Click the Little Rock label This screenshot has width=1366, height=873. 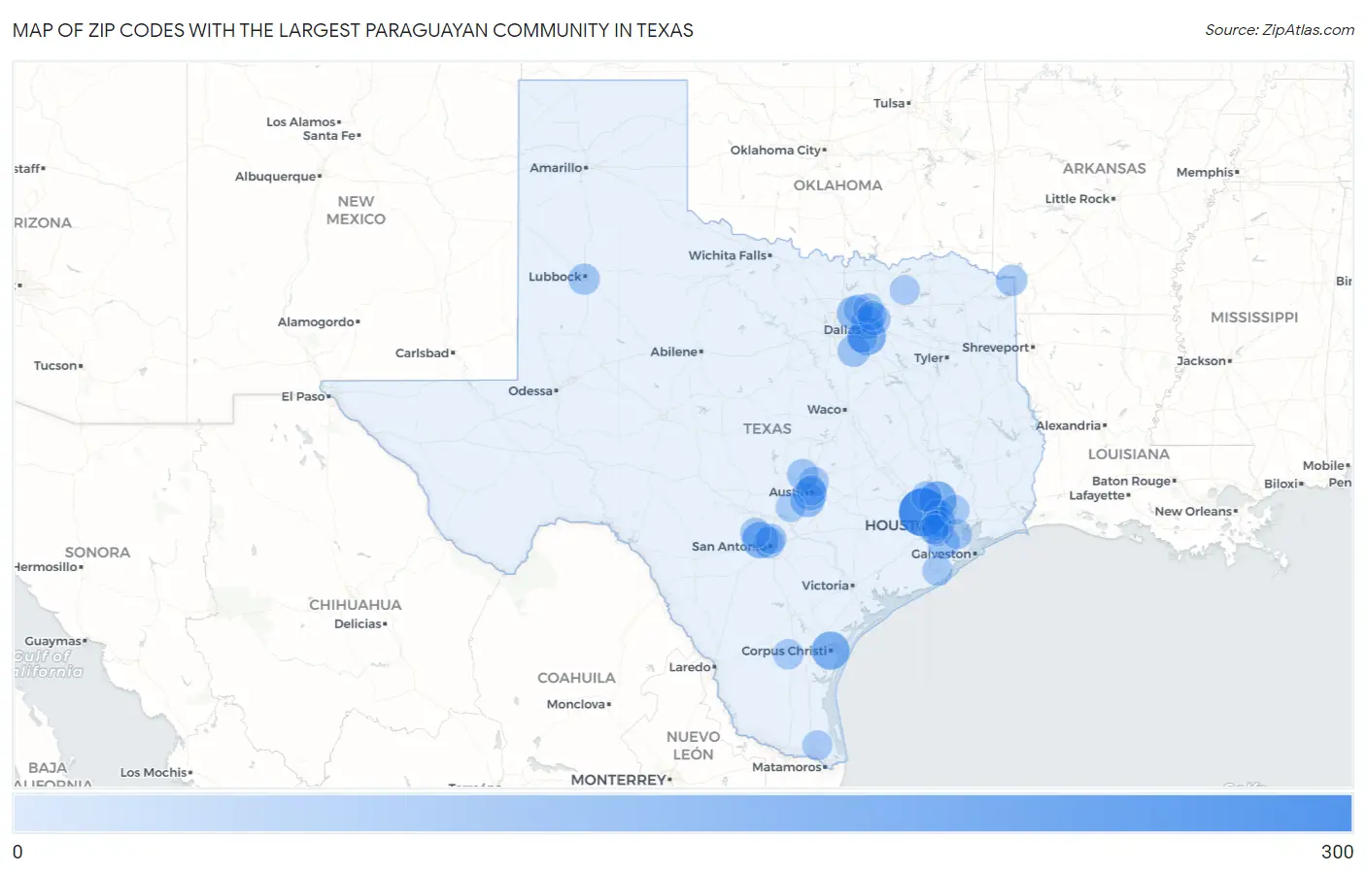pos(1079,199)
